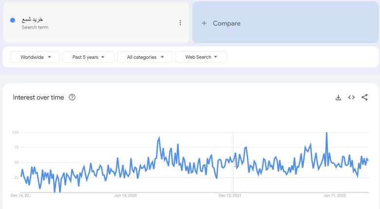This screenshot has height=209, width=380.
Task: Download the Interest over time chart data
Action: tap(338, 98)
